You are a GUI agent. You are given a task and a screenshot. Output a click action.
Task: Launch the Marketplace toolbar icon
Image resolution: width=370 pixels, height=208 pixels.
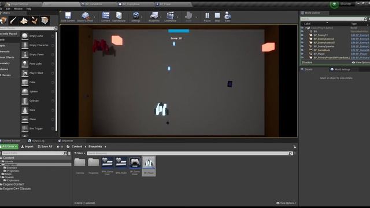tap(119, 17)
